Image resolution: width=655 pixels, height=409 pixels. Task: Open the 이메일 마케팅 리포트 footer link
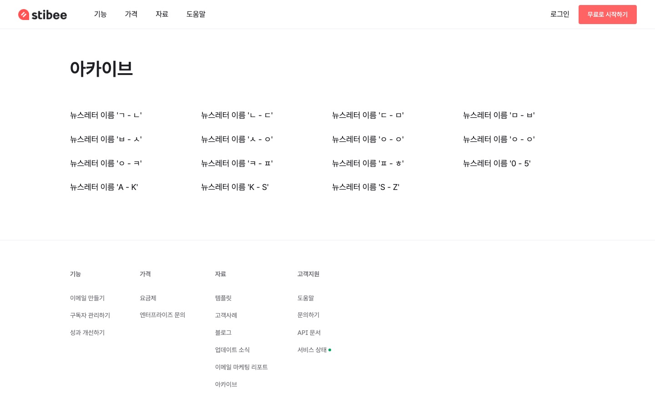(242, 367)
